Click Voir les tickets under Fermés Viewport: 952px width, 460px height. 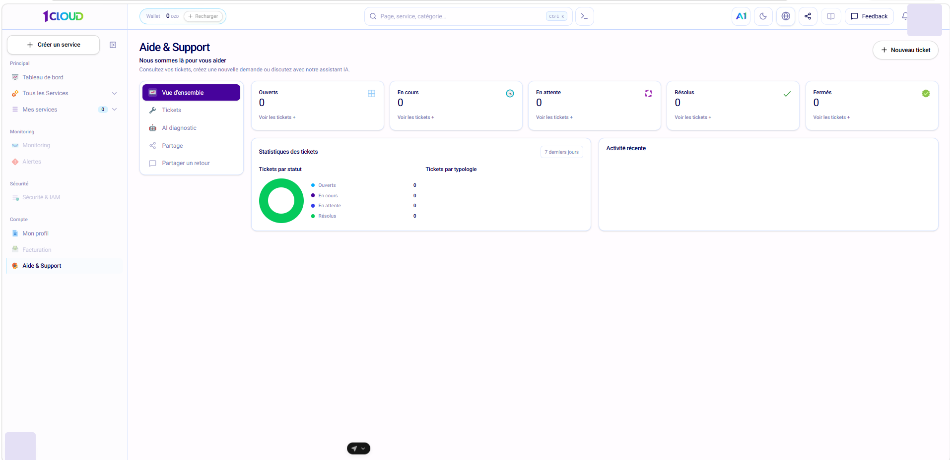831,117
